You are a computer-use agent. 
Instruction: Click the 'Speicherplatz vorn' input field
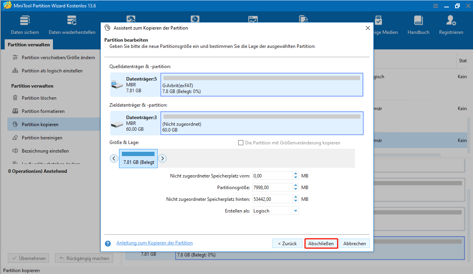pos(273,176)
